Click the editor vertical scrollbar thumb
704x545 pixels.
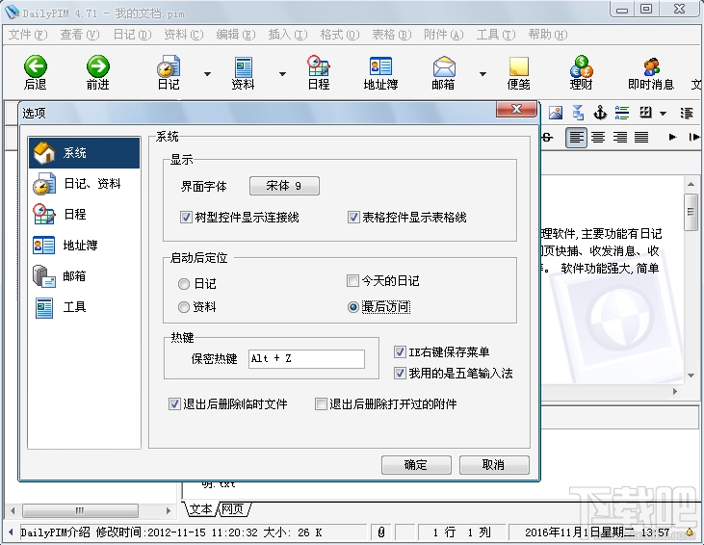pyautogui.click(x=691, y=213)
